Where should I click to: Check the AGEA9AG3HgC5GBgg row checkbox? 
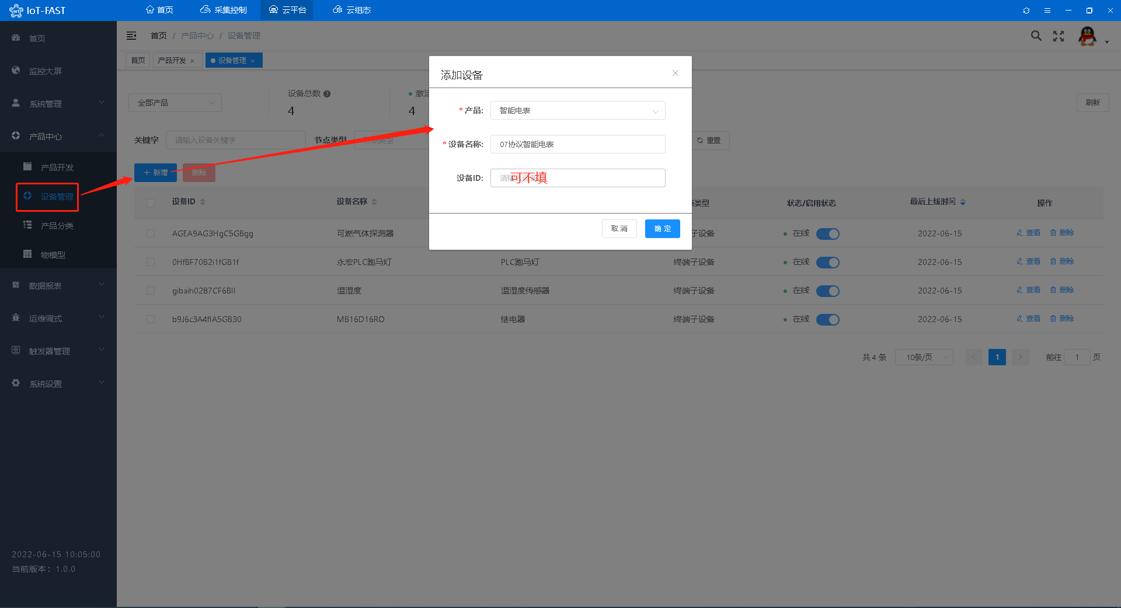(x=151, y=233)
